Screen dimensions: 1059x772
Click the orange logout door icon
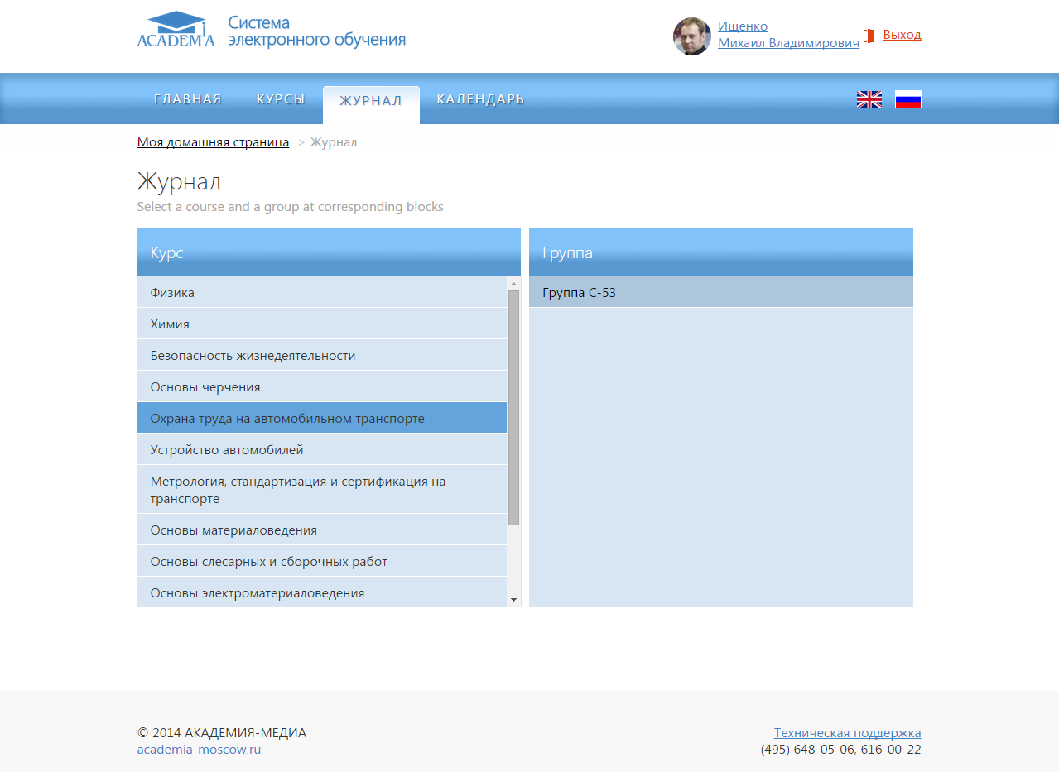(869, 36)
